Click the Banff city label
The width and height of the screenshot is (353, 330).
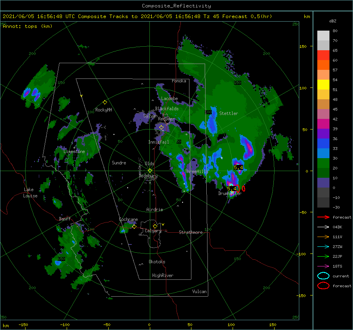(65, 219)
